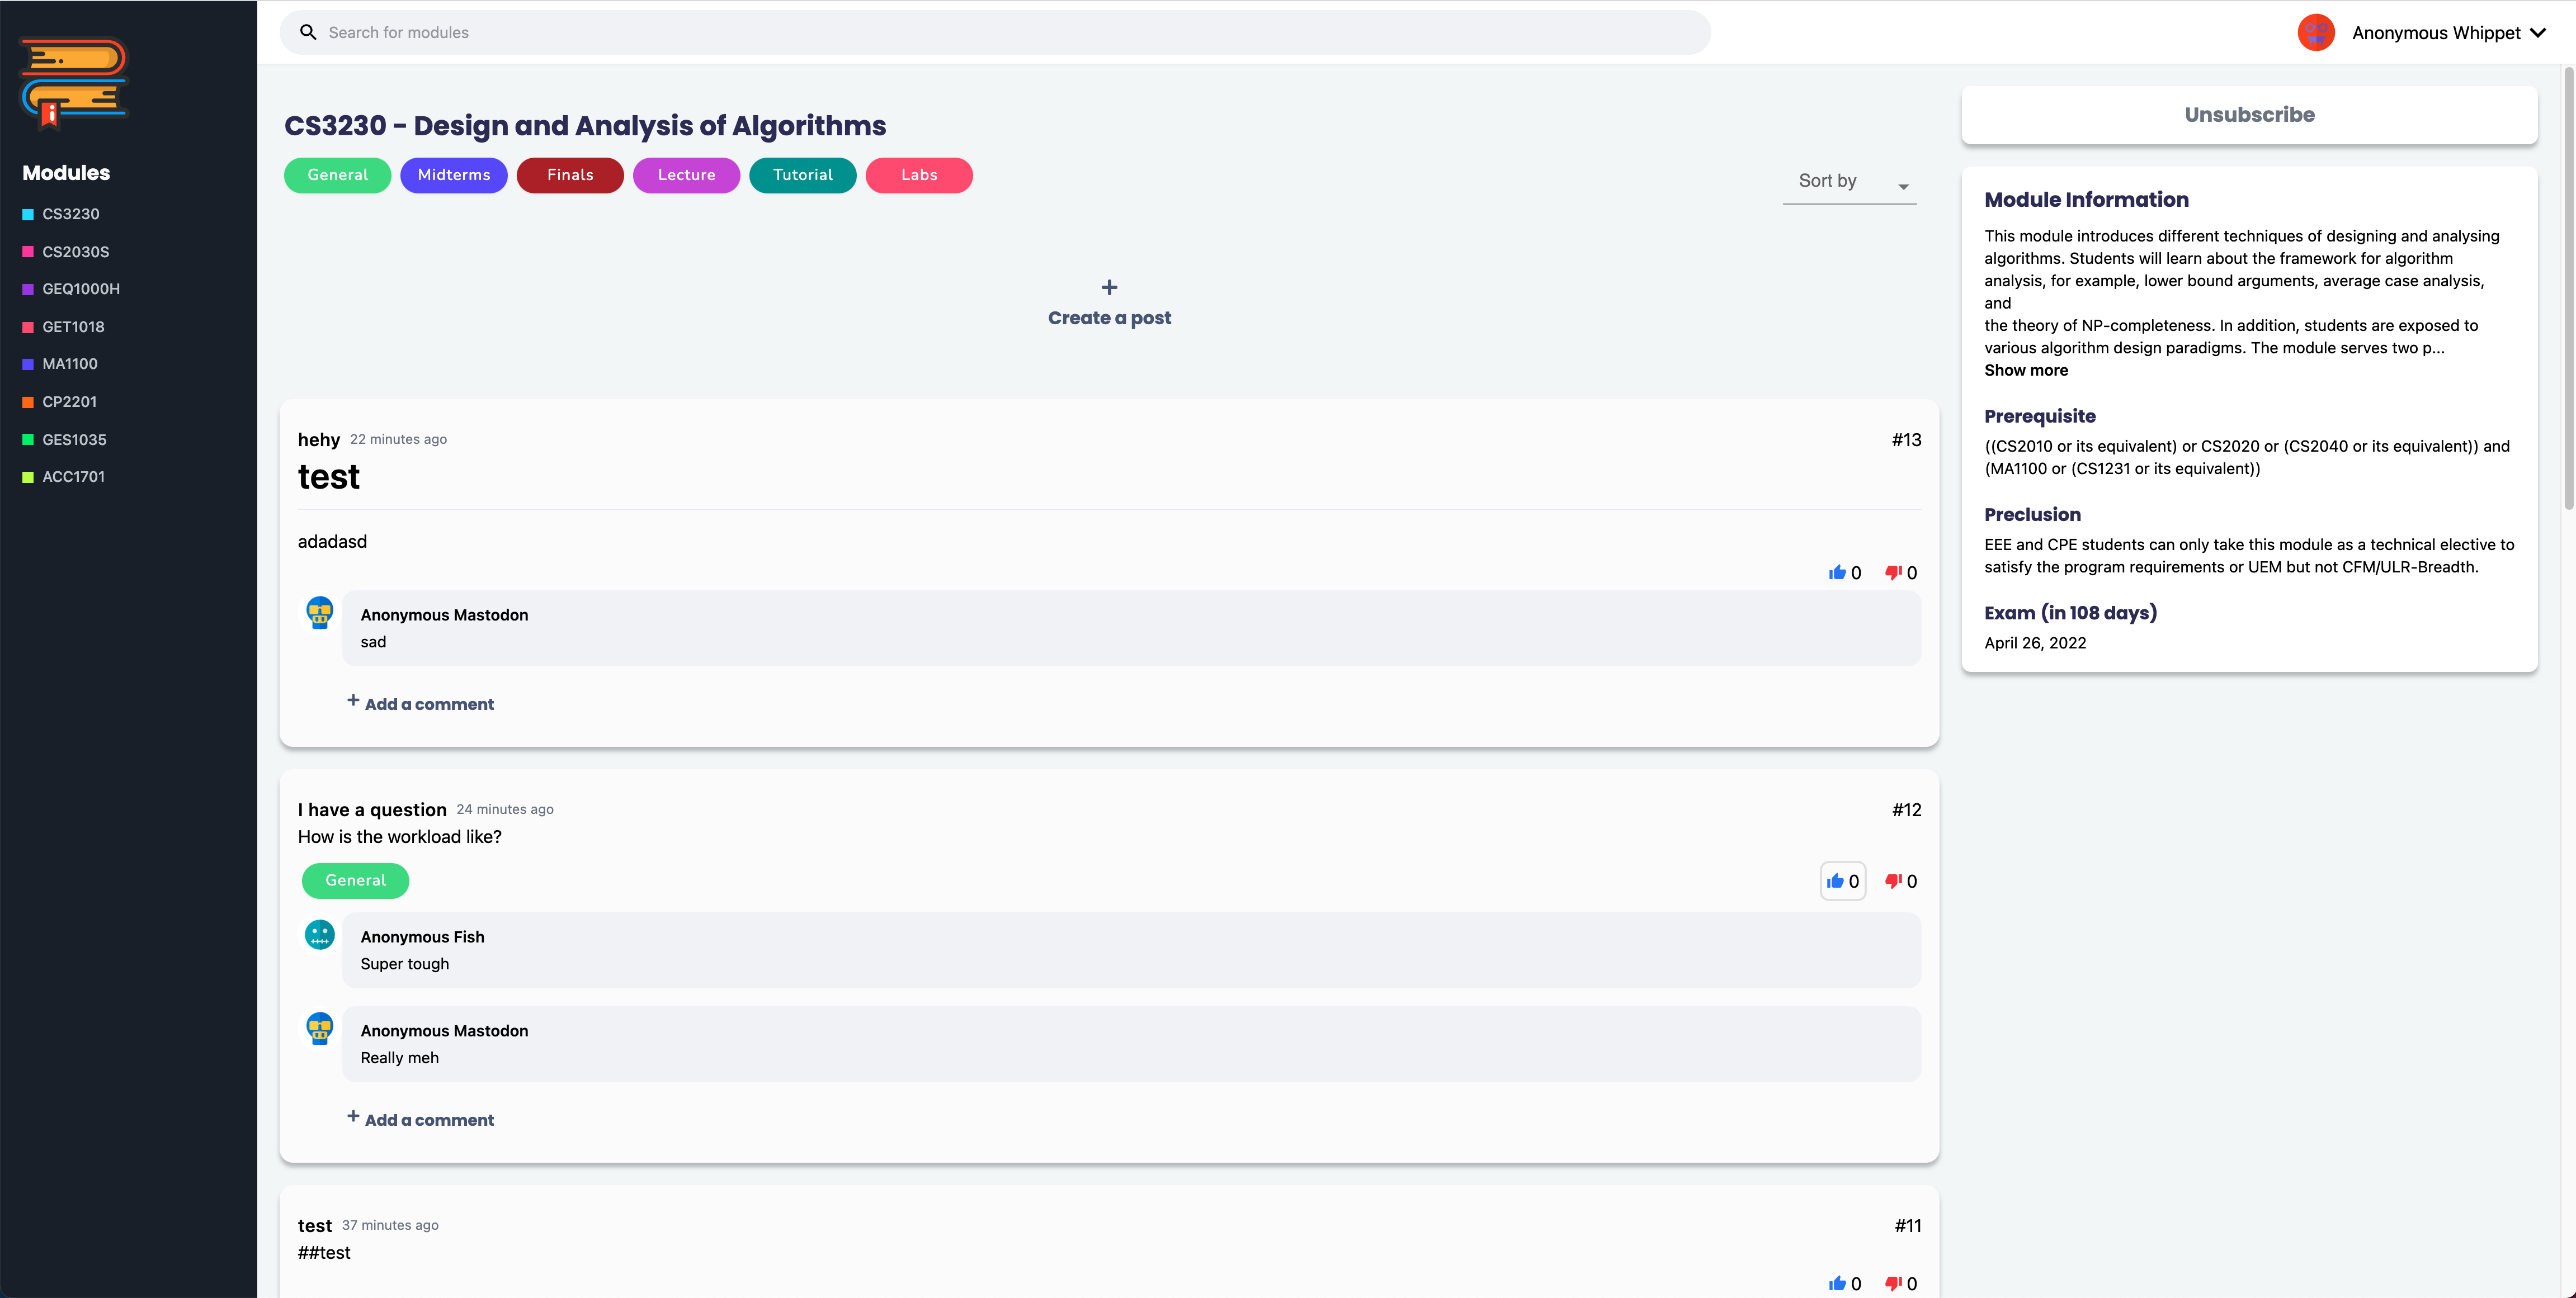Click the Anonymous Fish commenter avatar

coord(320,935)
